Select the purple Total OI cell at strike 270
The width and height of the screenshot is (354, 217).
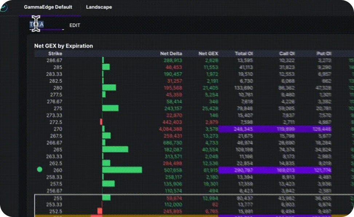[244, 129]
